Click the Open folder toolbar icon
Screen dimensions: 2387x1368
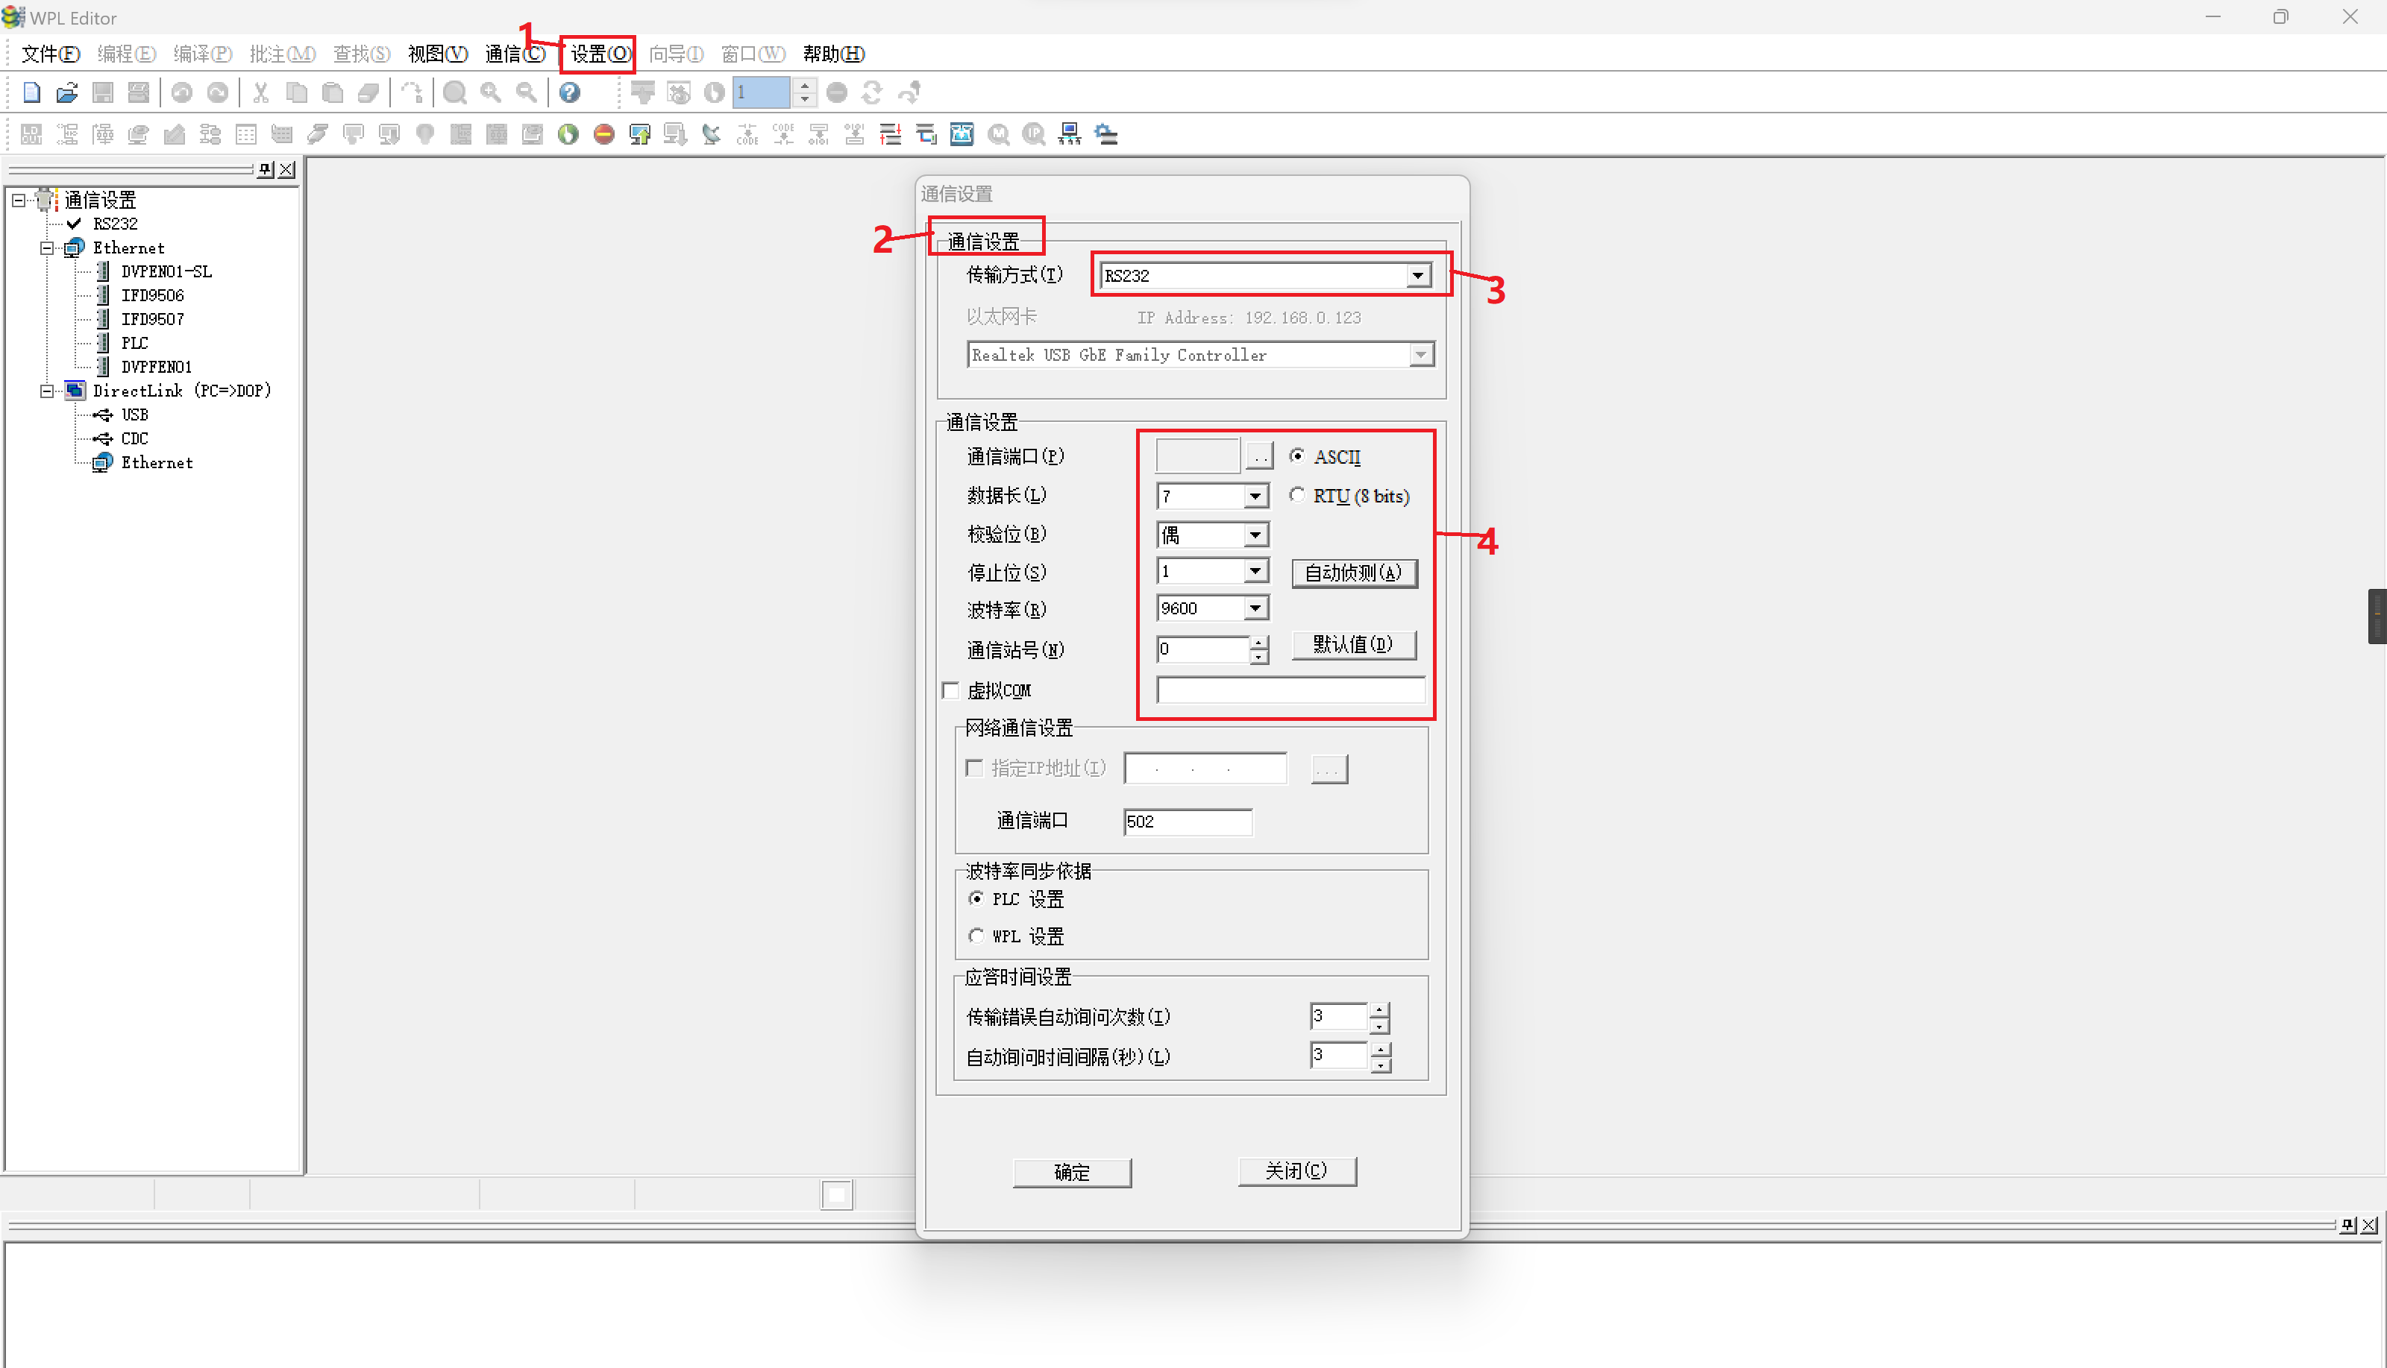tap(66, 92)
